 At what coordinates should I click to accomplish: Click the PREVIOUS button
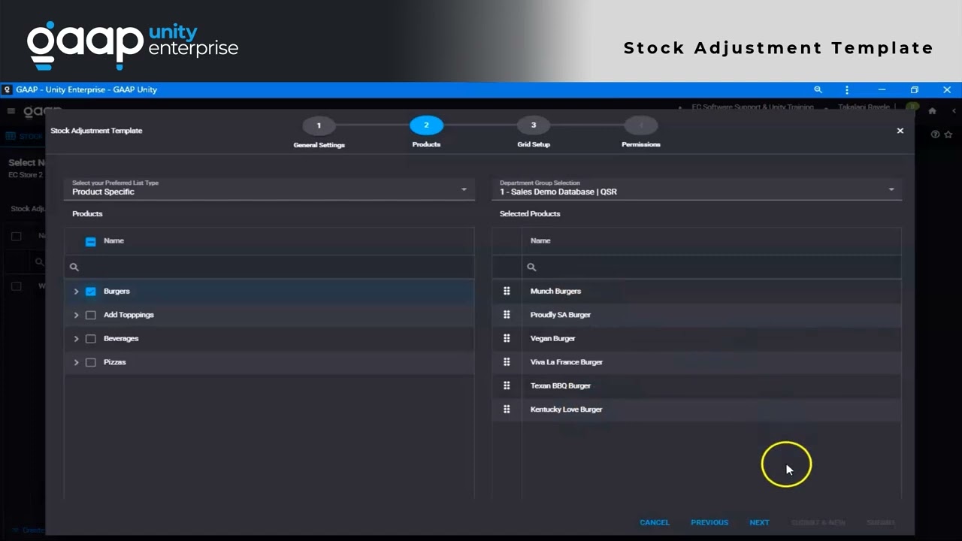(x=709, y=522)
